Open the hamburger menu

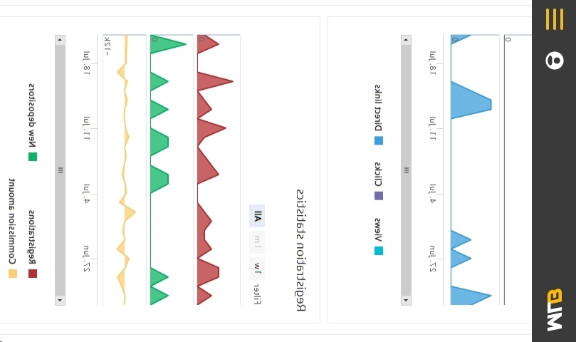coord(554,19)
